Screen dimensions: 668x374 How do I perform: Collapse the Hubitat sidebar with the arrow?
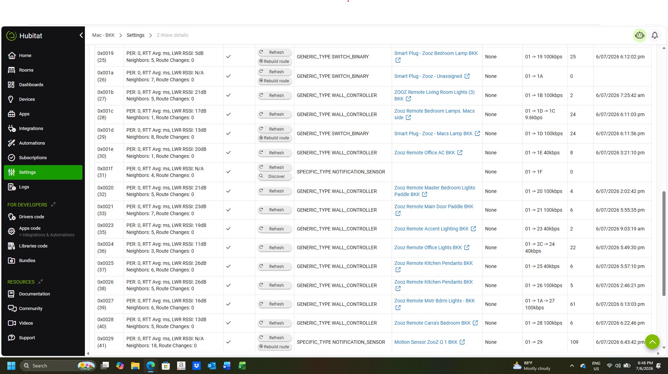81,35
